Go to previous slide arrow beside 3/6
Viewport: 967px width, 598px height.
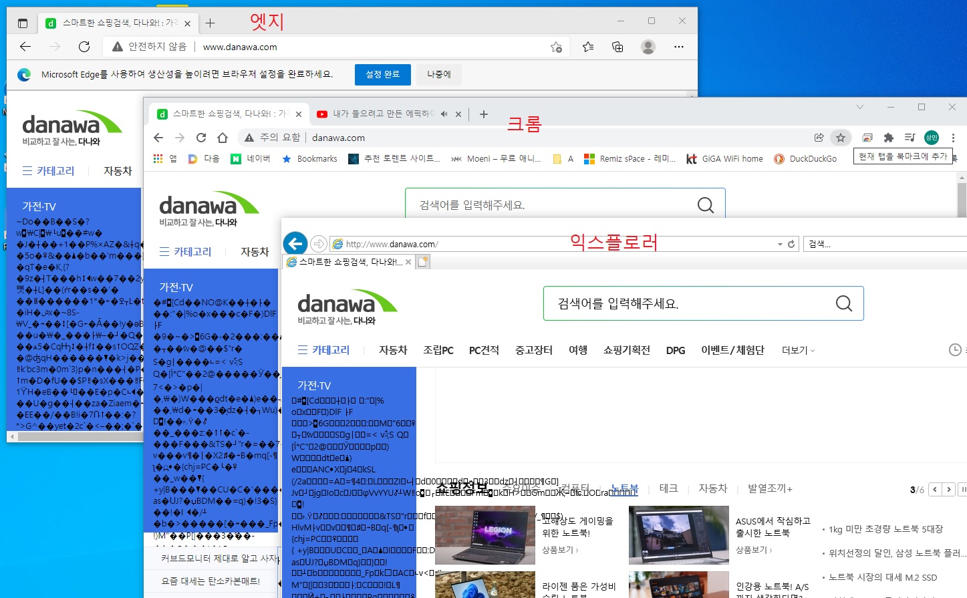pos(936,490)
